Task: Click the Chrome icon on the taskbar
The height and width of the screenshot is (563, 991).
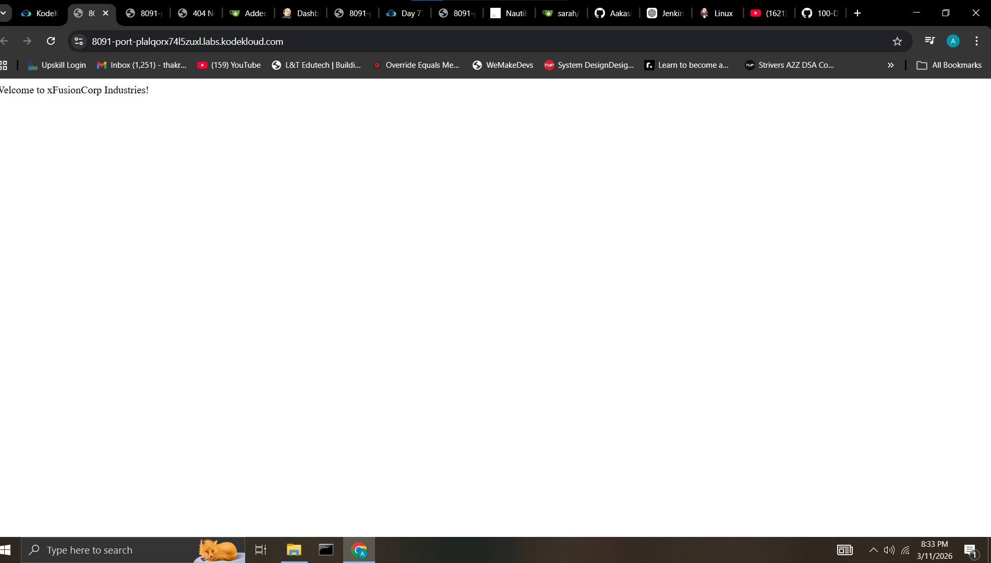Action: tap(359, 550)
